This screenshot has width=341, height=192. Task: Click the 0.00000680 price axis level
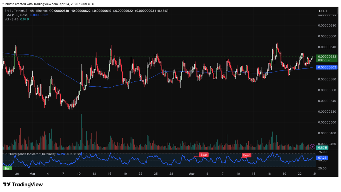(327, 25)
